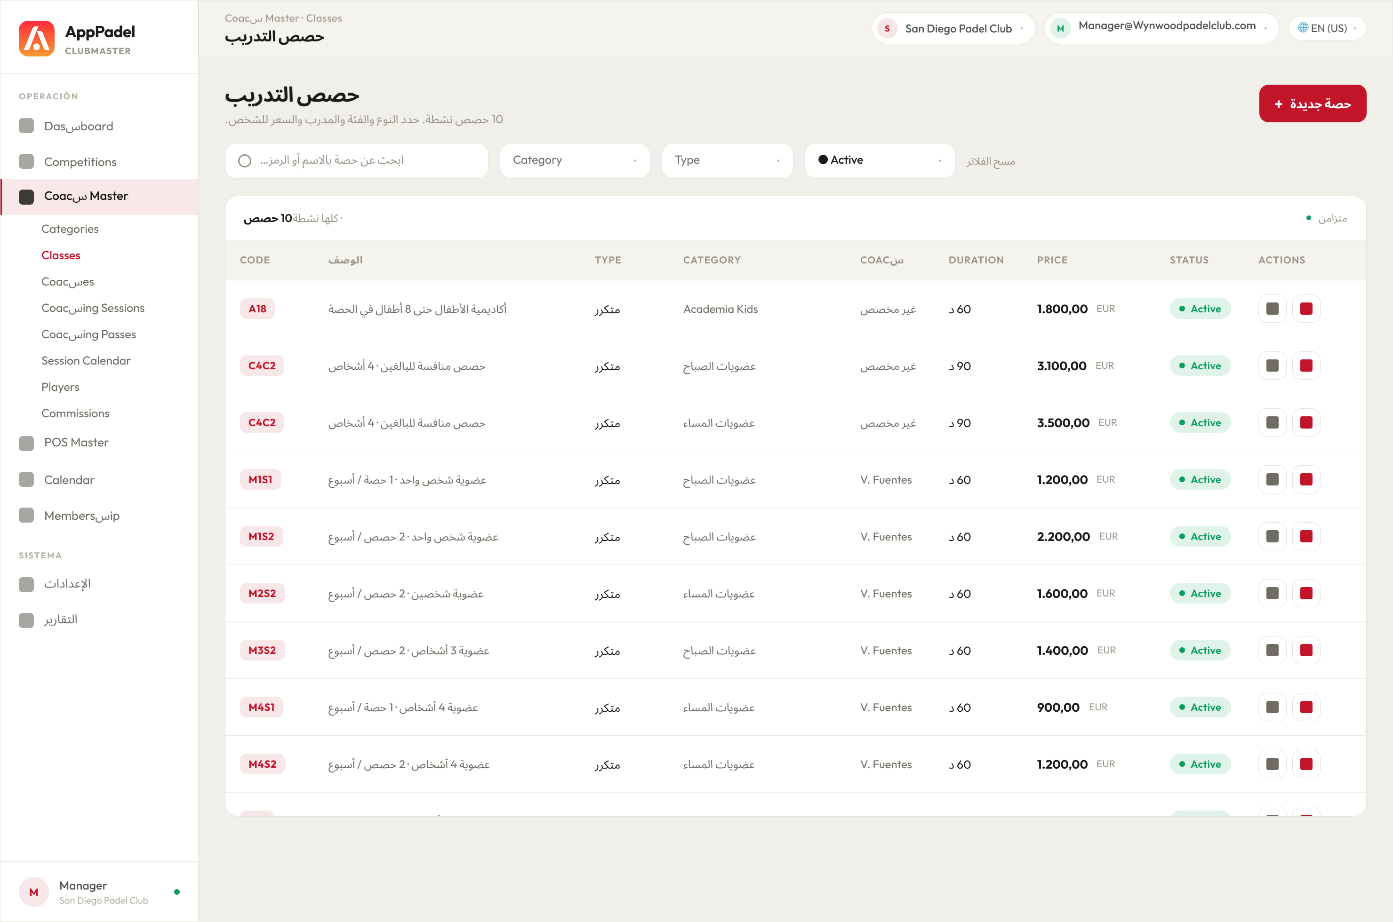
Task: Delete the M1S2 class row
Action: [x=1306, y=536]
